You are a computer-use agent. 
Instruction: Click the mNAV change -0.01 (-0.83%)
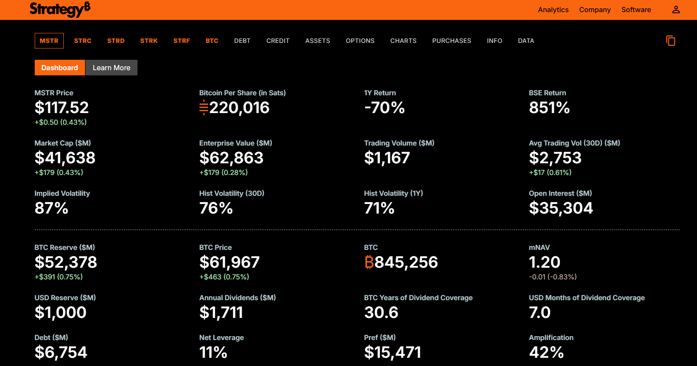(553, 277)
